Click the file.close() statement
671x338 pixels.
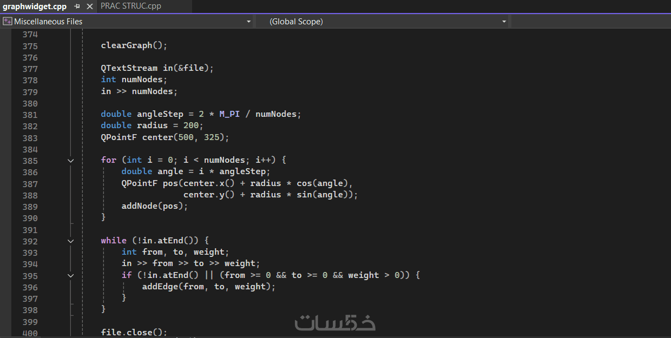[134, 332]
